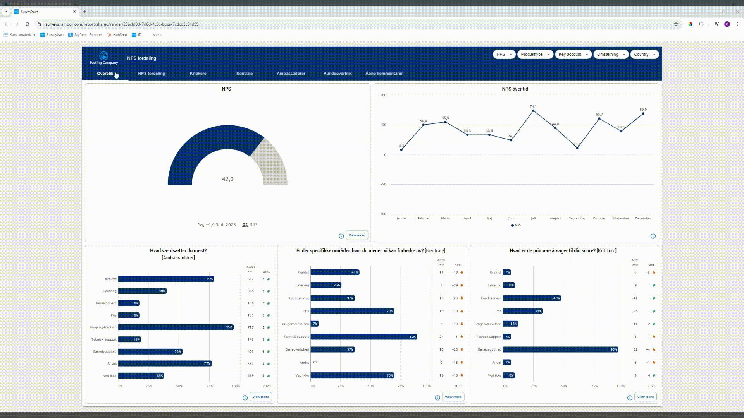Screen dimensions: 744x418
Task: Click View more in NPS gauge panel
Action: [357, 235]
